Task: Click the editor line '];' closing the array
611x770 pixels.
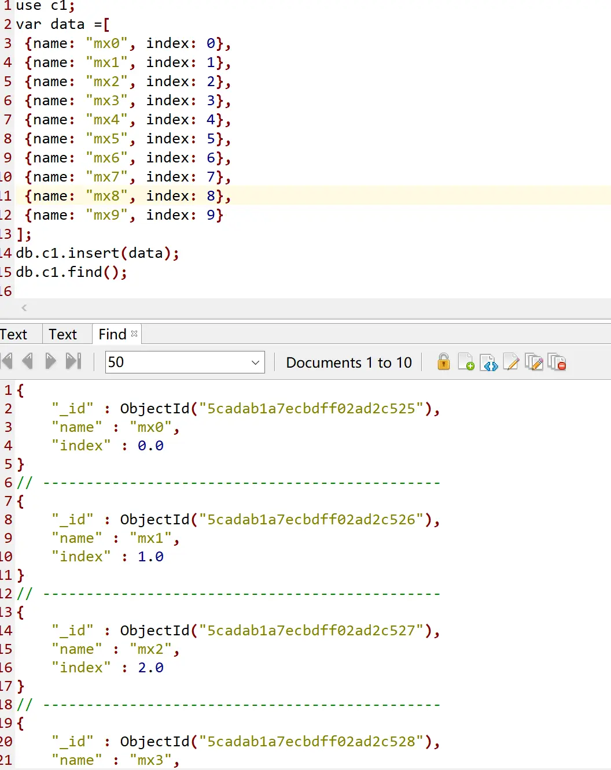Action: [24, 234]
